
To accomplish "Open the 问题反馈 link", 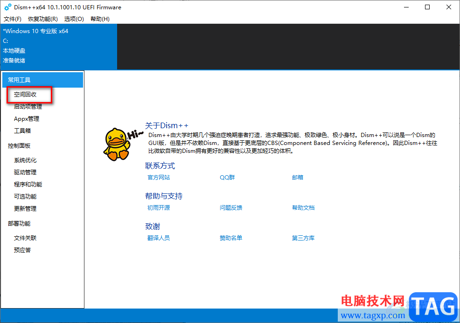I will (x=231, y=208).
